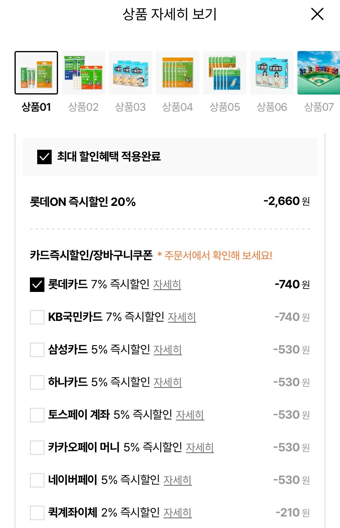Enable the KB국민카드 7% discount
The image size is (340, 528).
pos(36,317)
